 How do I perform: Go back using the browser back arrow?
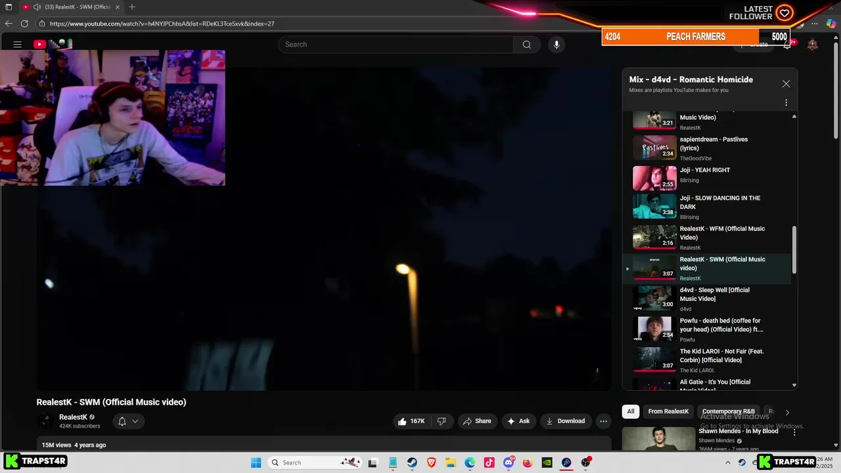pyautogui.click(x=9, y=24)
